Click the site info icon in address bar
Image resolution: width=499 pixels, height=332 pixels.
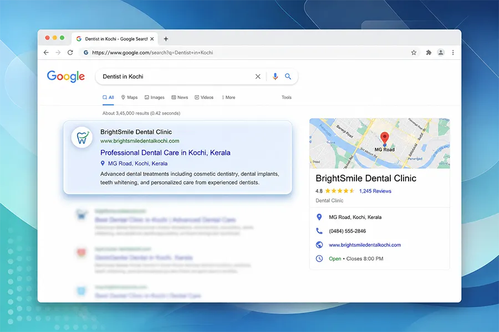pos(85,53)
